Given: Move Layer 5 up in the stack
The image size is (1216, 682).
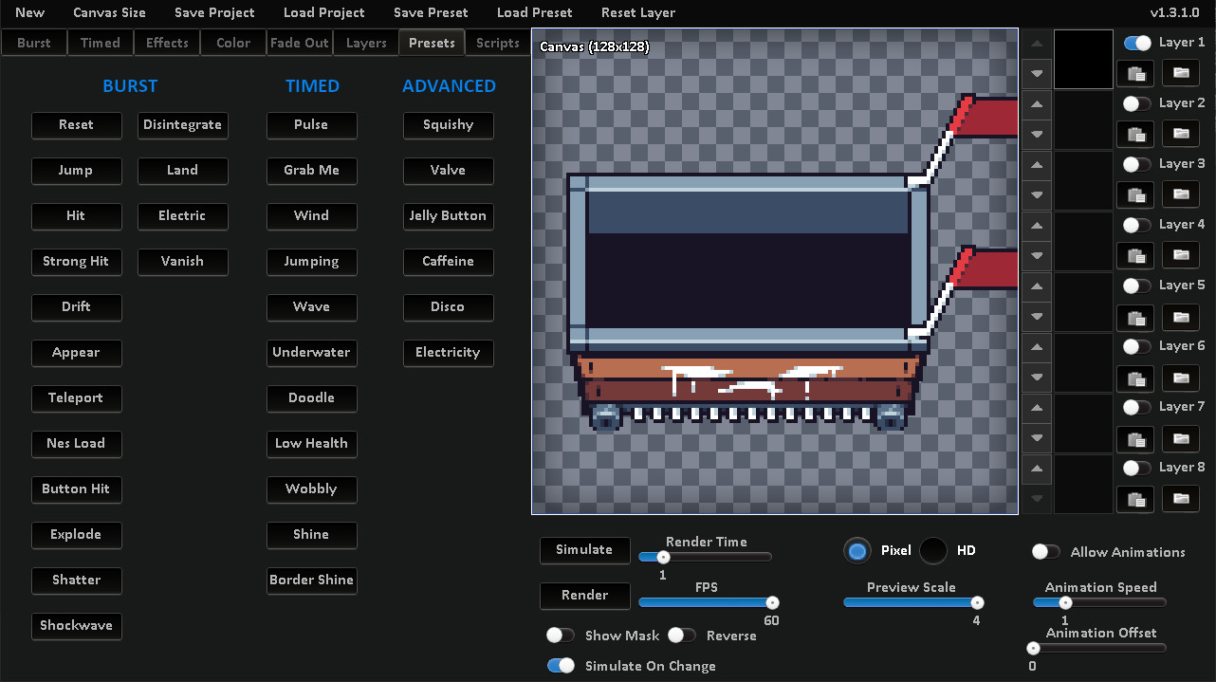Looking at the screenshot, I should coord(1035,286).
